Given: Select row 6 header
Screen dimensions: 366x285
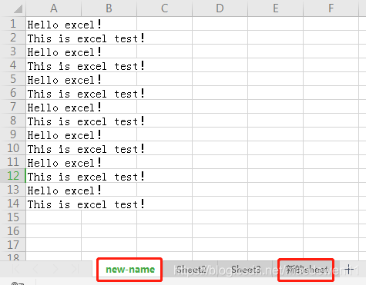Looking at the screenshot, I should click(13, 93).
